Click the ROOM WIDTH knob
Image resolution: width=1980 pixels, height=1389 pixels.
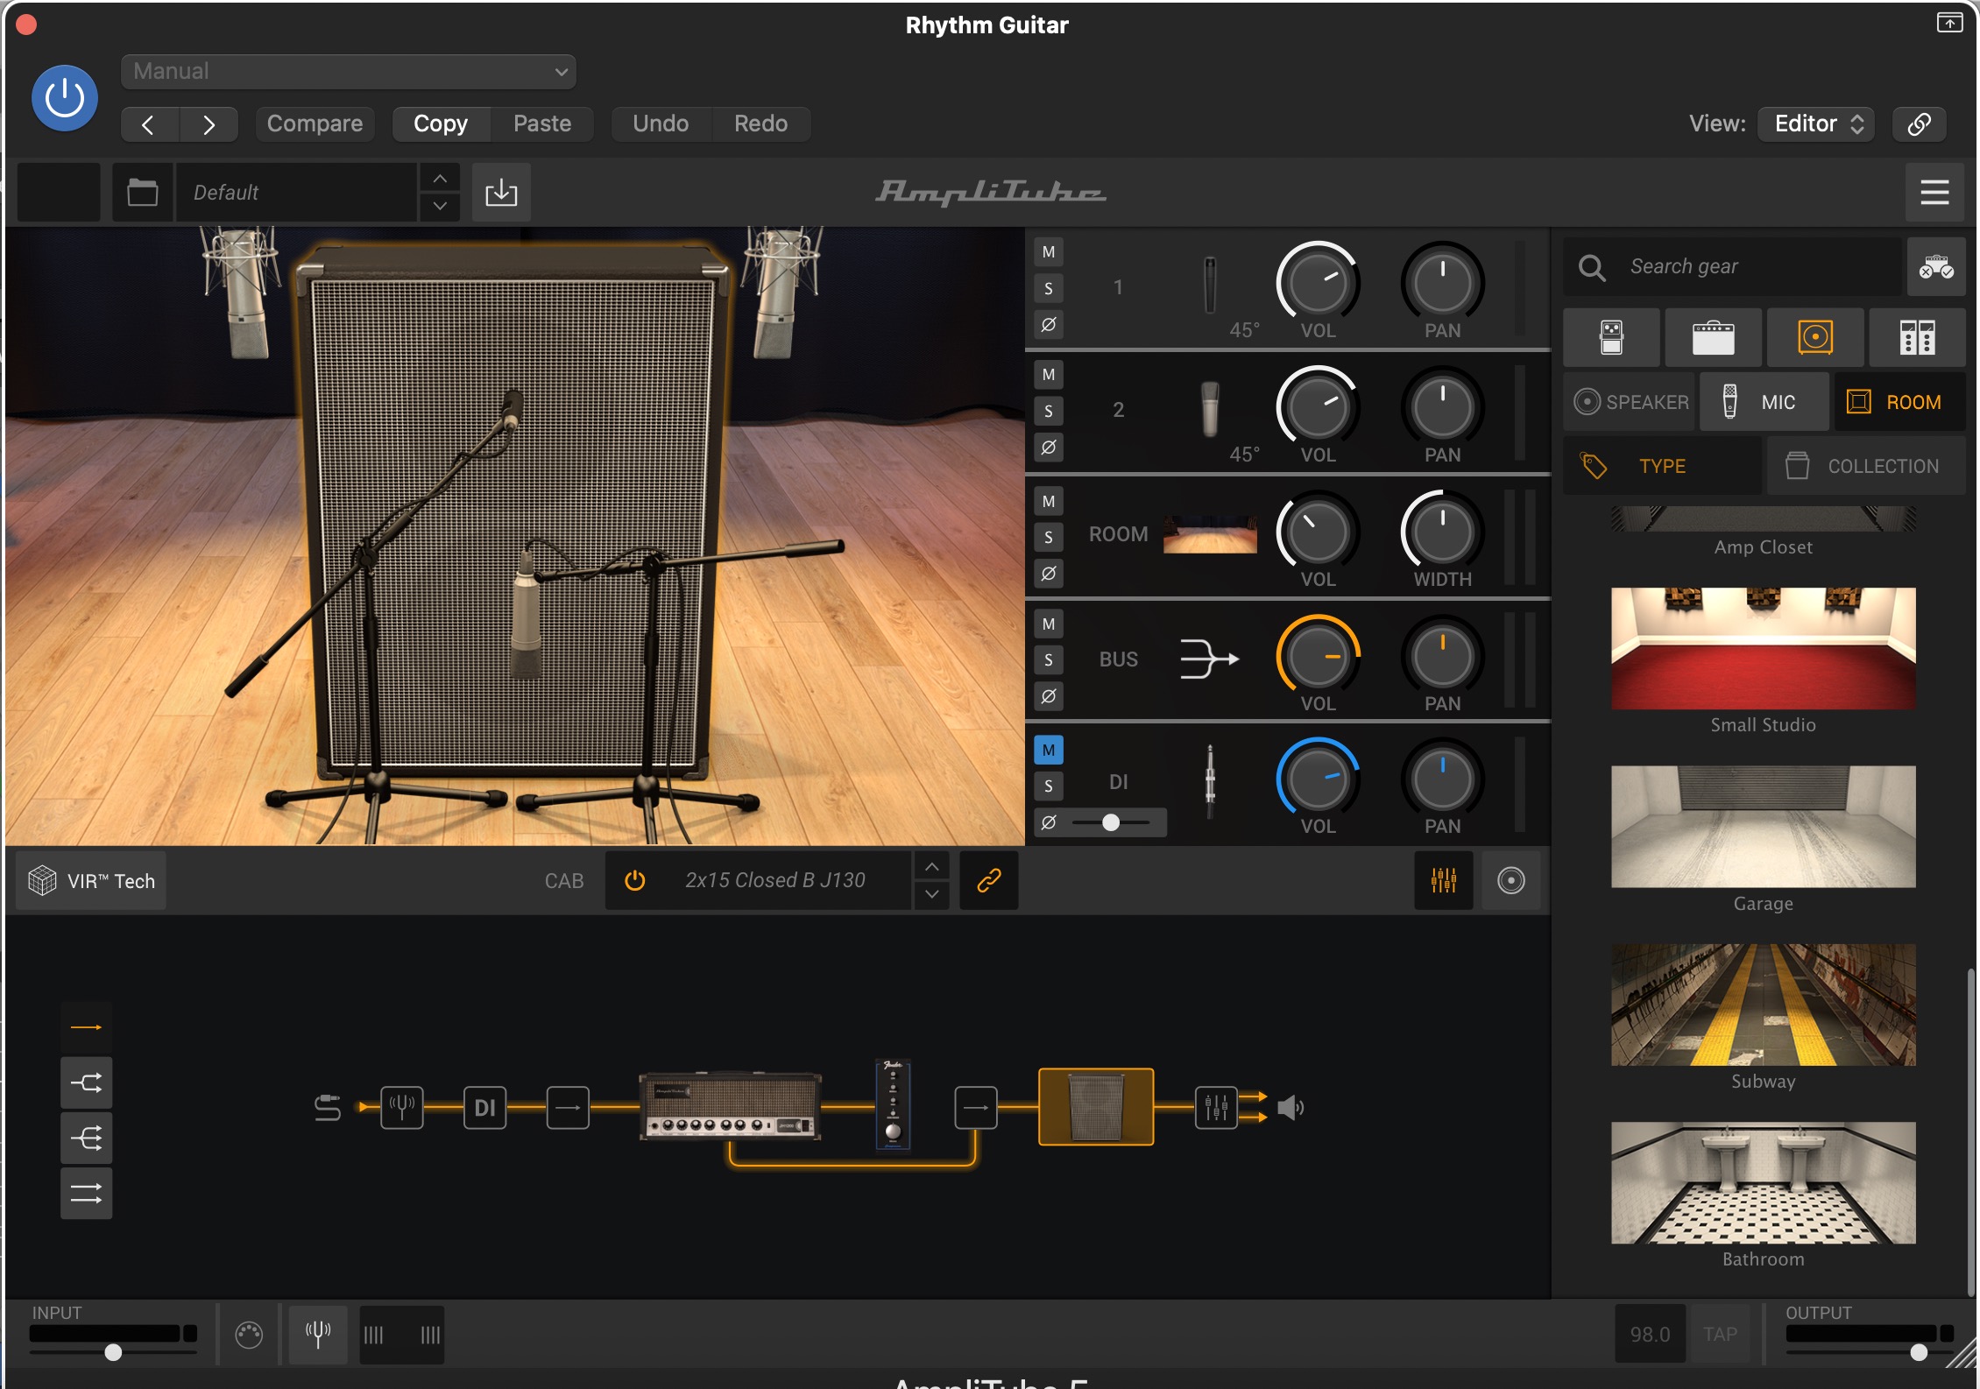1442,532
